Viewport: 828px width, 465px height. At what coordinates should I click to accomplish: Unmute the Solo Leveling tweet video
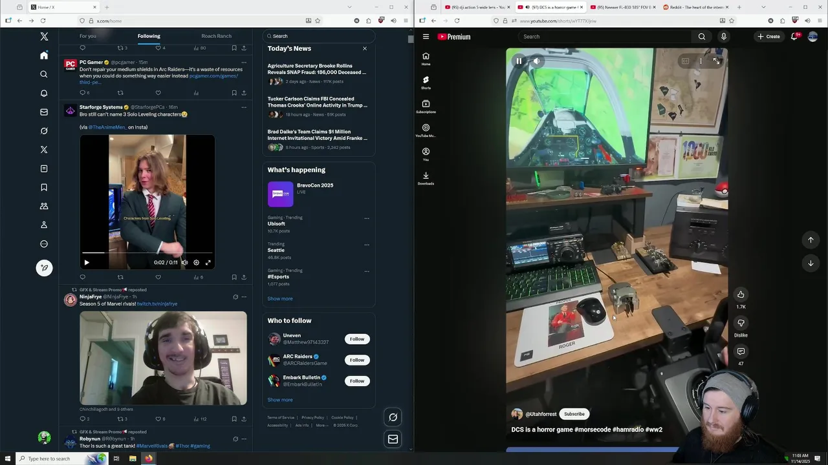click(x=184, y=263)
